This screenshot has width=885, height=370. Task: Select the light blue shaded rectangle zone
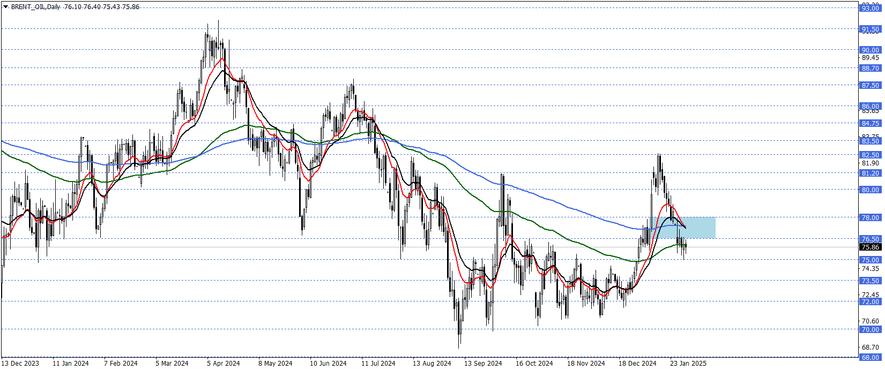pyautogui.click(x=684, y=228)
